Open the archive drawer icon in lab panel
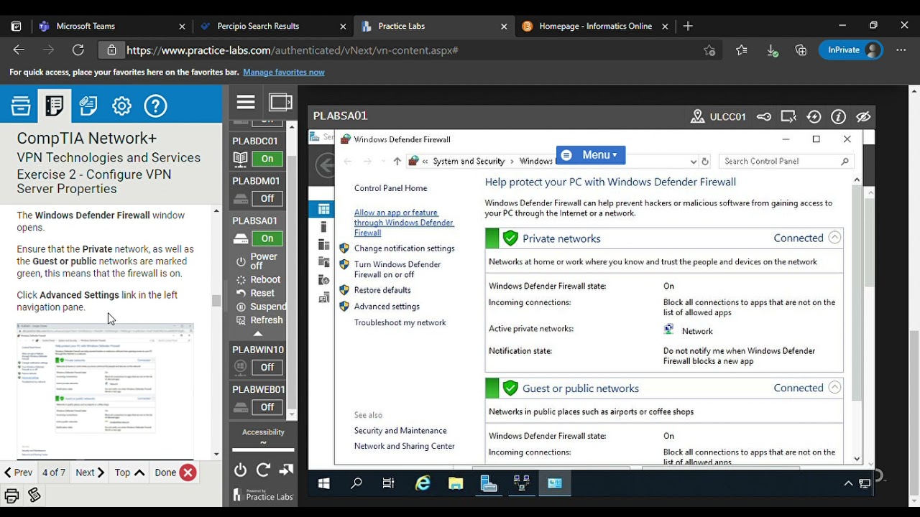 click(x=21, y=106)
